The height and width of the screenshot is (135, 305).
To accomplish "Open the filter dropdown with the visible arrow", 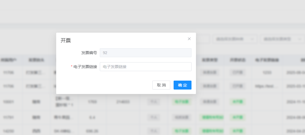I will tap(235, 39).
